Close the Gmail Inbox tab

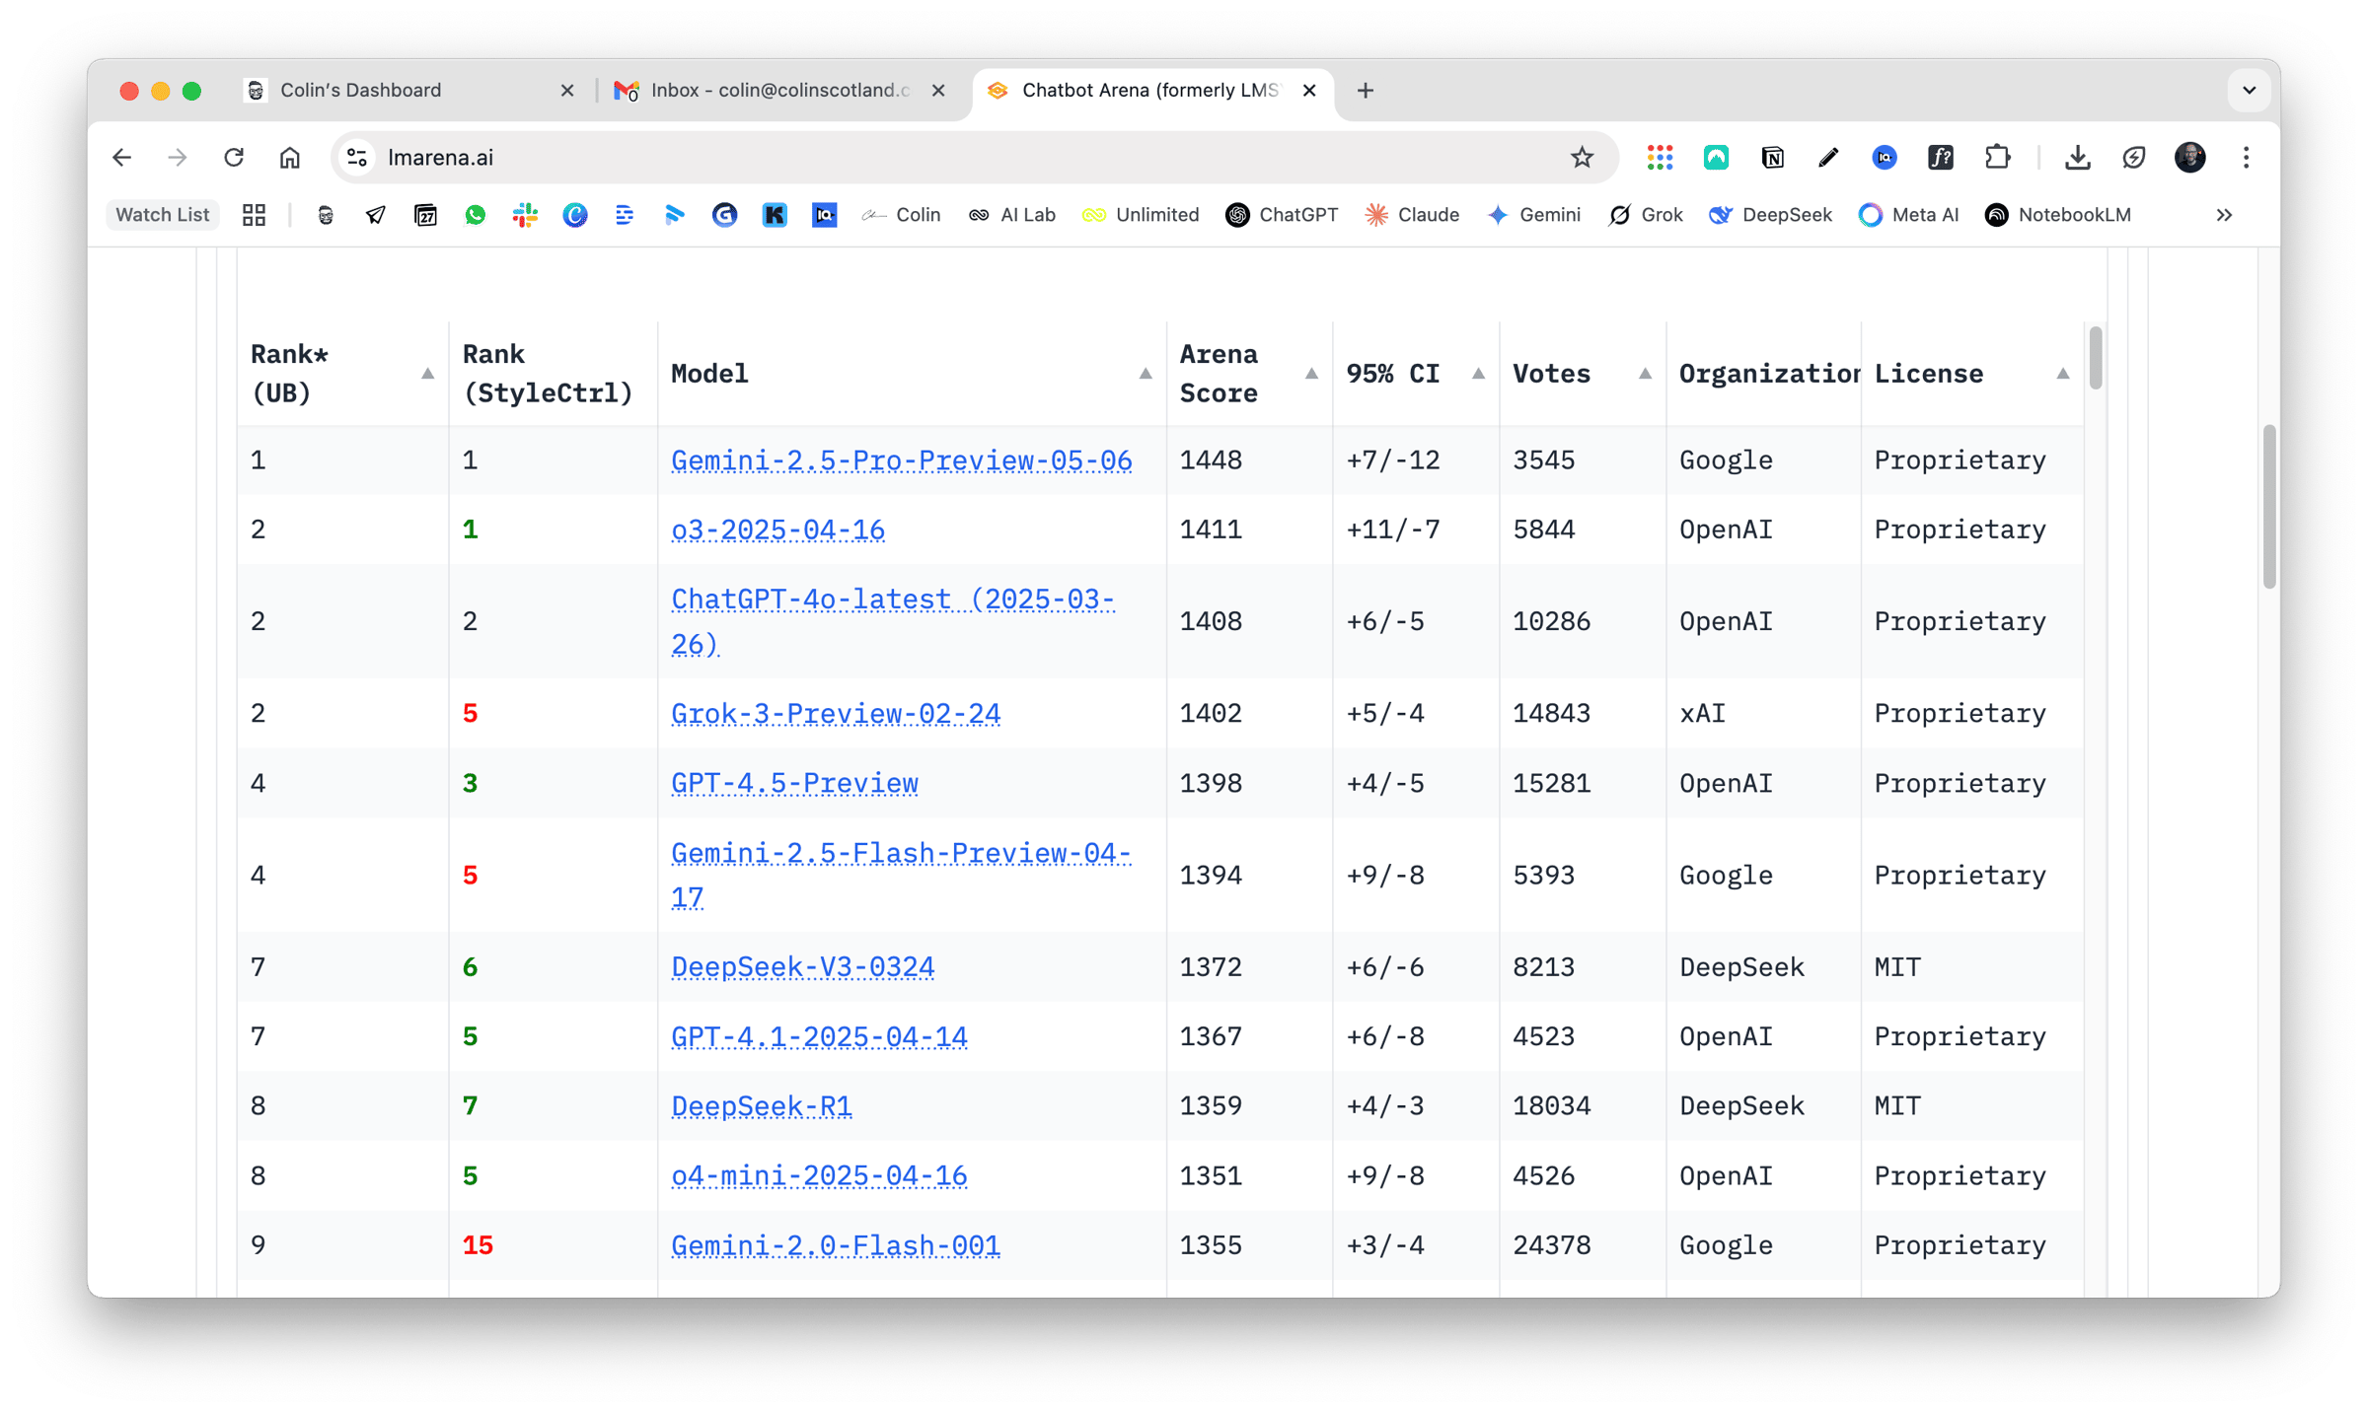(938, 91)
